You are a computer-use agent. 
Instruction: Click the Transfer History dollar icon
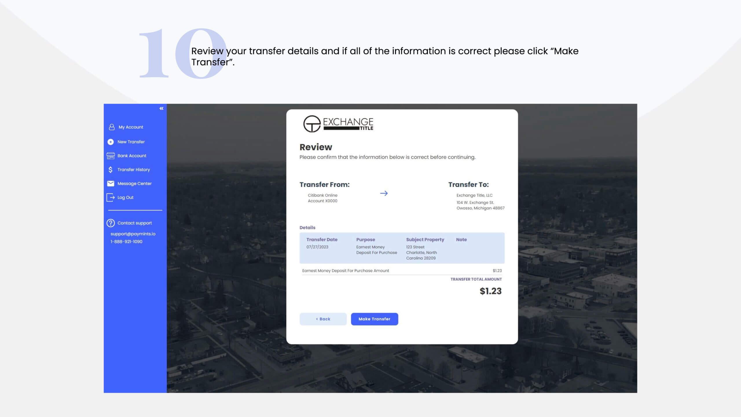[110, 169]
